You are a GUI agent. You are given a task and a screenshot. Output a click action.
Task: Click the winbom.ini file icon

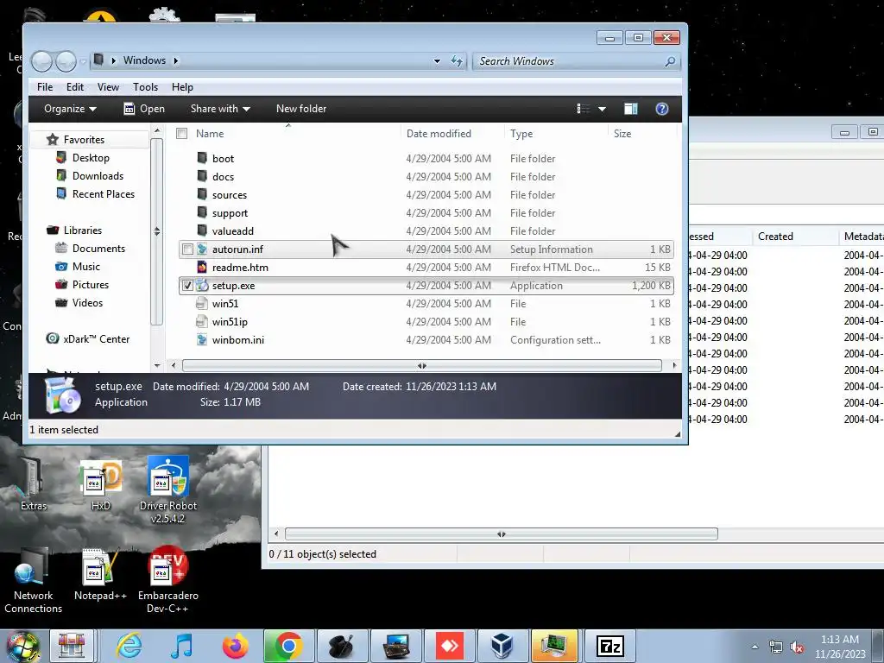point(202,339)
